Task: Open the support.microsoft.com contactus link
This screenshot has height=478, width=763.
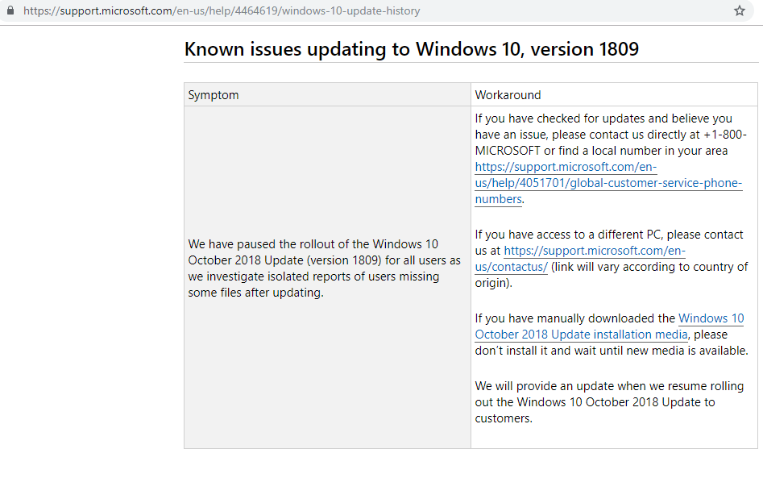Action: [x=580, y=259]
